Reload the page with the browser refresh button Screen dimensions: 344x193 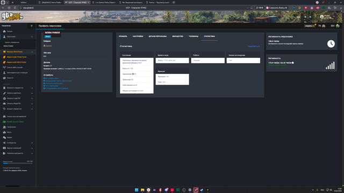[x=15, y=8]
